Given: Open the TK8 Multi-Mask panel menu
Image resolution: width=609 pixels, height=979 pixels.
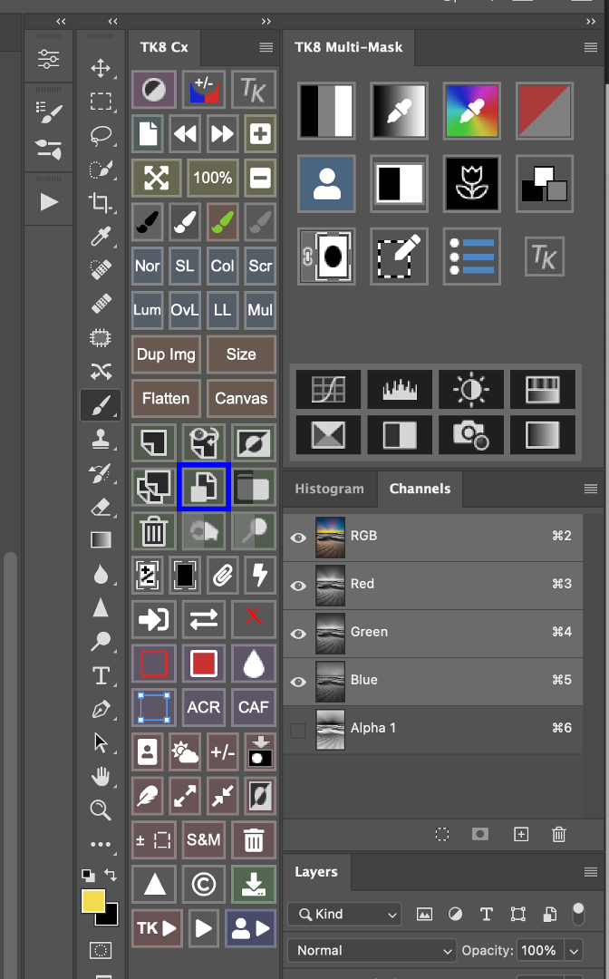Looking at the screenshot, I should [x=591, y=47].
